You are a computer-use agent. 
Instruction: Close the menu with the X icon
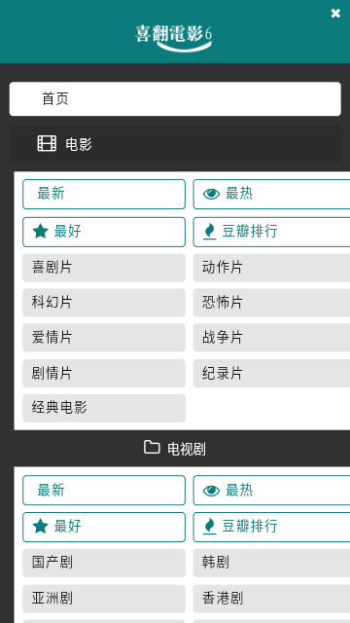pos(335,13)
